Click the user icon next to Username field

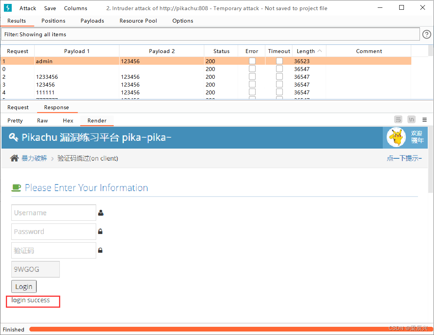coord(101,213)
